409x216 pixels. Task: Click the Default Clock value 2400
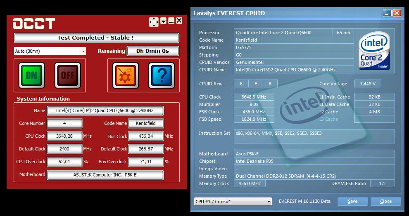tap(65, 149)
